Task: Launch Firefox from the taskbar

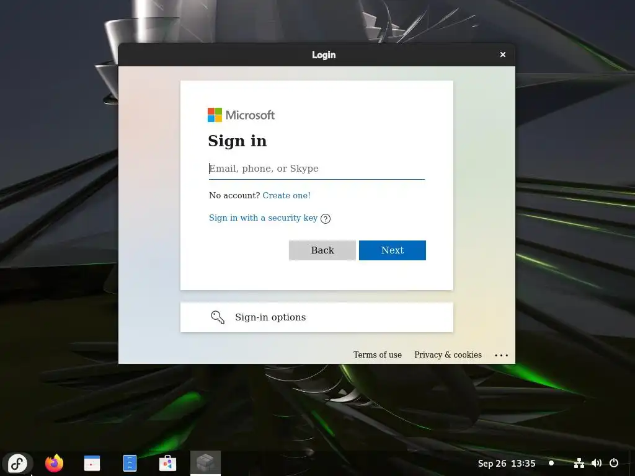Action: pos(55,463)
